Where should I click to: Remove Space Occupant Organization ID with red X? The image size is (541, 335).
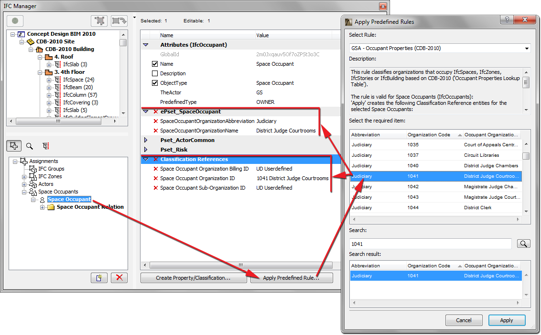156,178
